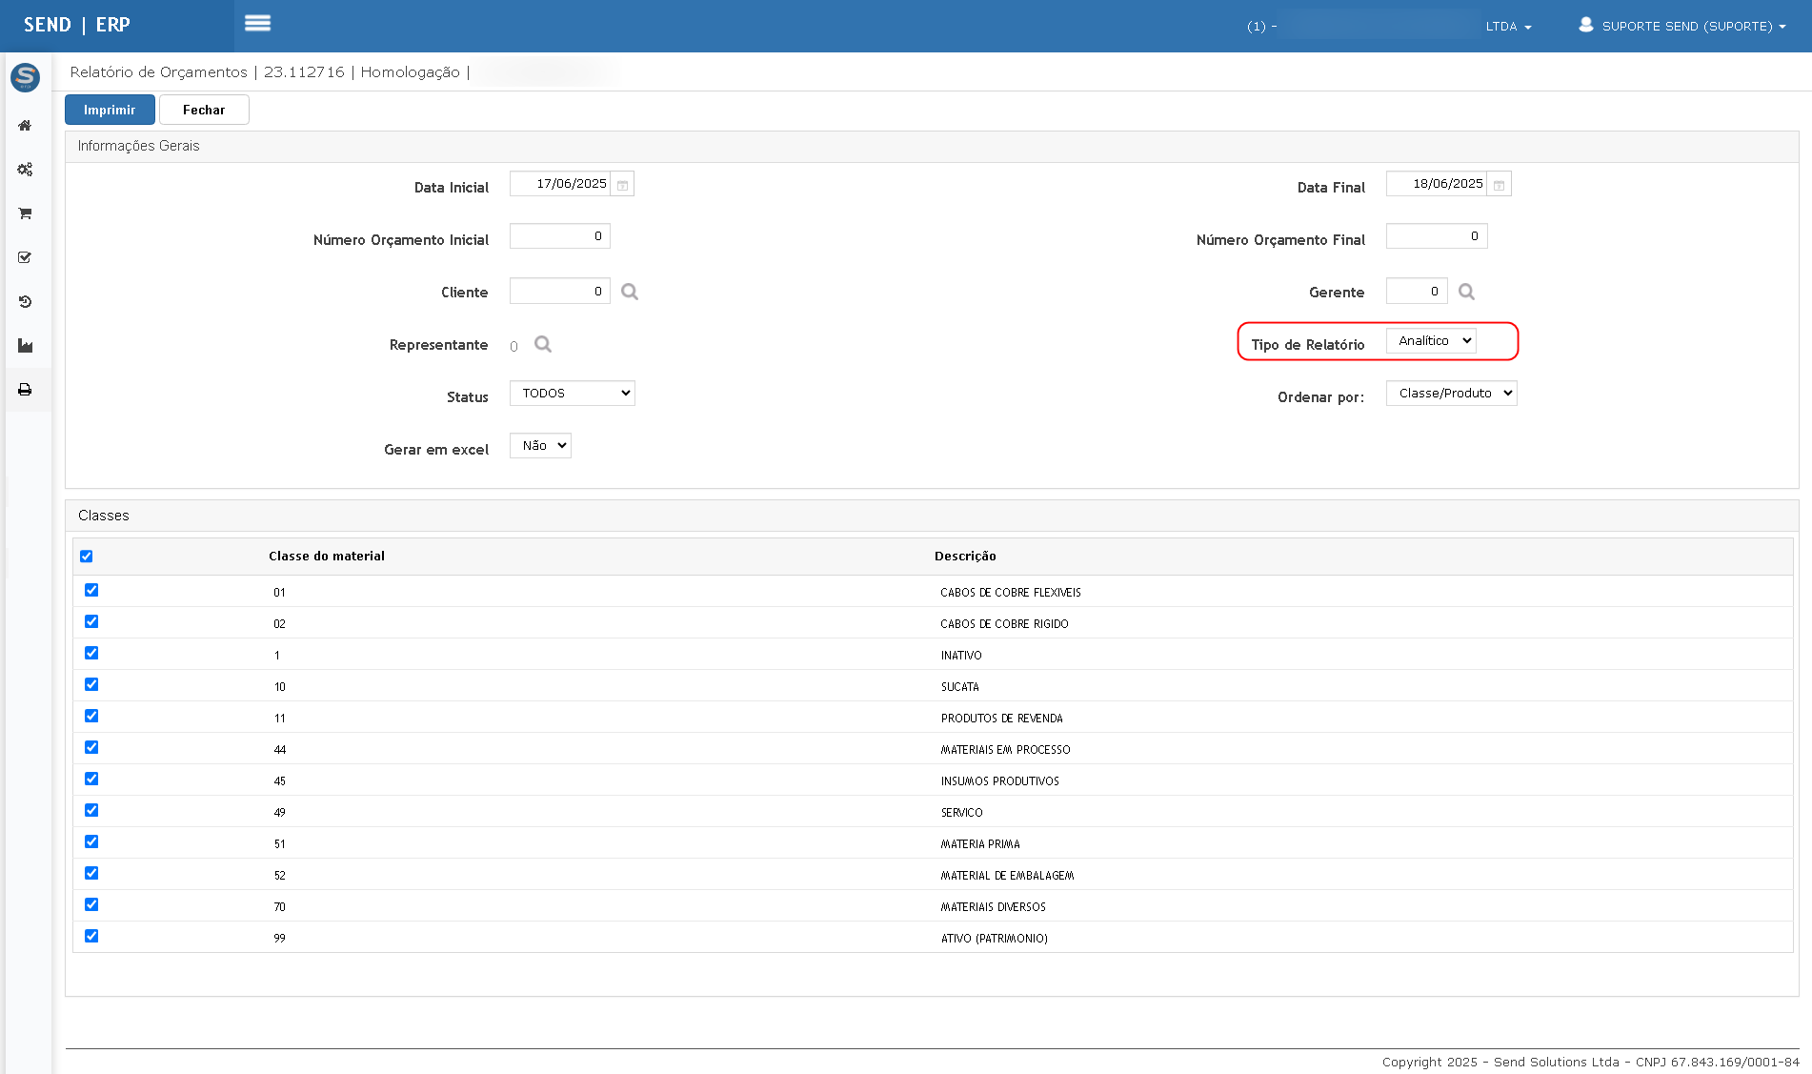Open the history icon in the sidebar

[25, 301]
